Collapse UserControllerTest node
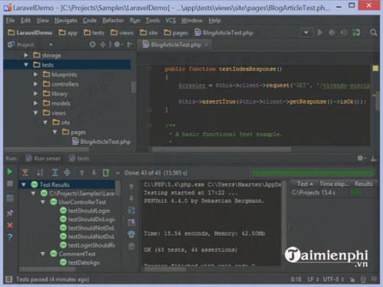Image resolution: width=383 pixels, height=287 pixels. 43,202
